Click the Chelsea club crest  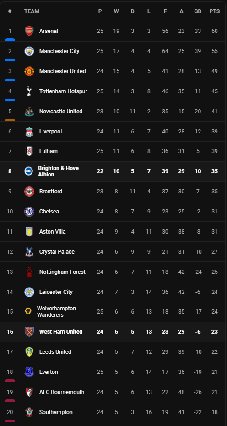pyautogui.click(x=29, y=211)
